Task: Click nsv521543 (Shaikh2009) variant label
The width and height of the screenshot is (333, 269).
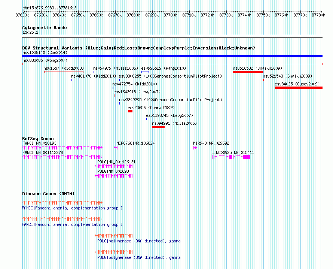Action: [x=287, y=76]
